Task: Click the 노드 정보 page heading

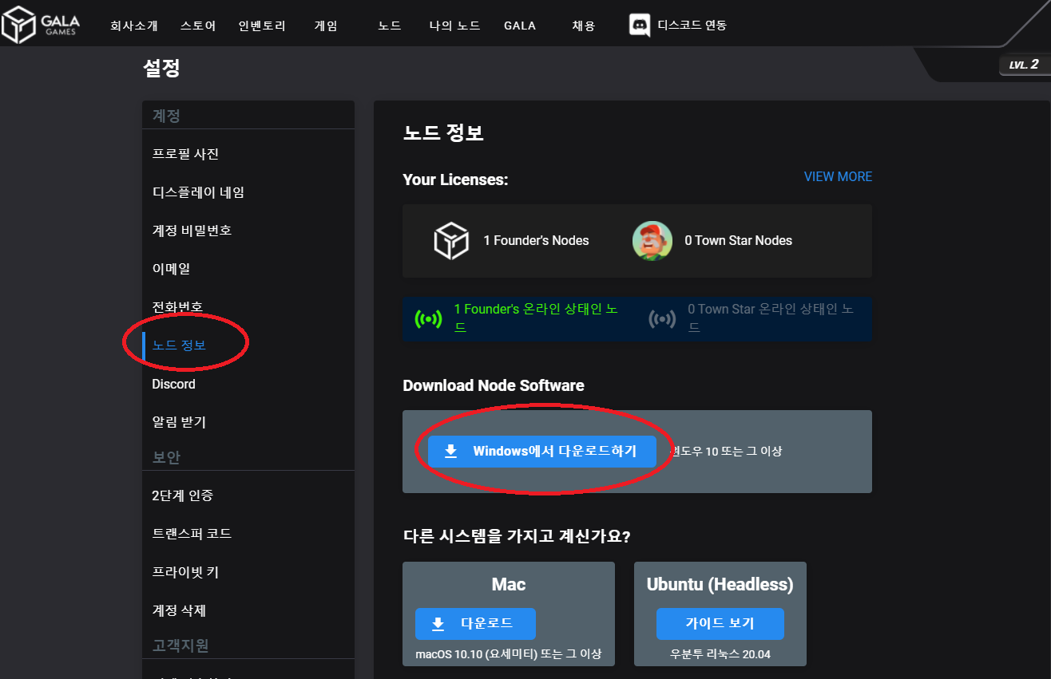Action: point(443,133)
